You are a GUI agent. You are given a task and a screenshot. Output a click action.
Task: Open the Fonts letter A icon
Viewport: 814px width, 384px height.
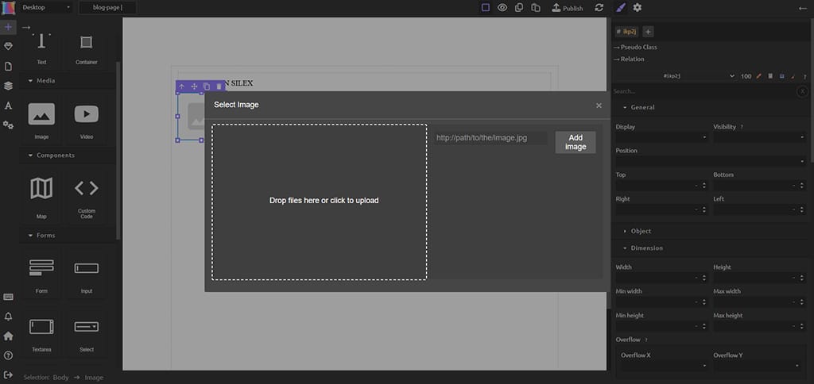pyautogui.click(x=8, y=106)
